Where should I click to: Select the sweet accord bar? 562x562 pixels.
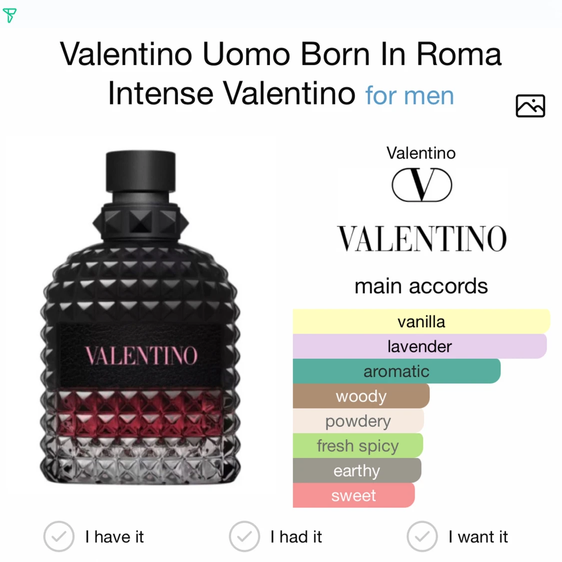pyautogui.click(x=353, y=495)
